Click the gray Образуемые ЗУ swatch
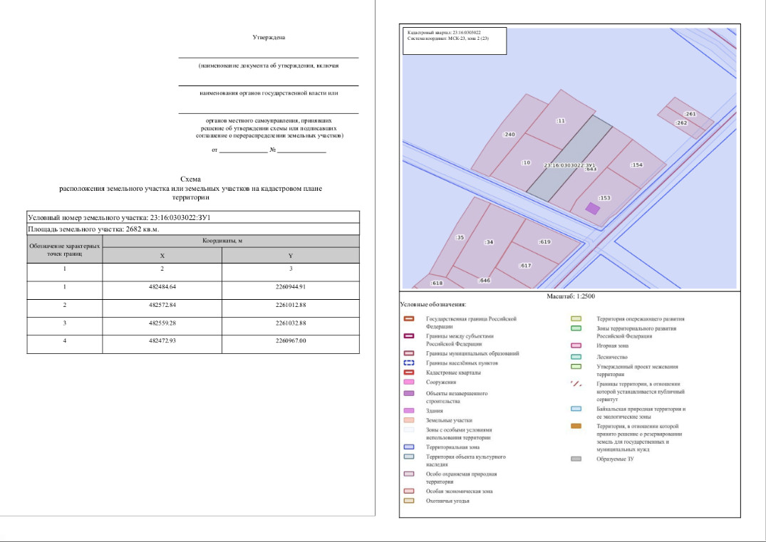The width and height of the screenshot is (766, 542). coord(576,459)
